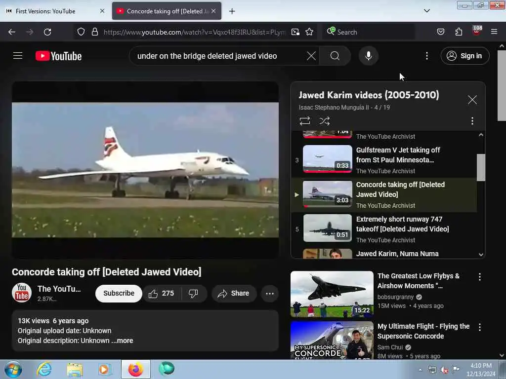This screenshot has height=379, width=506.
Task: Start voice search with the microphone
Action: click(368, 56)
